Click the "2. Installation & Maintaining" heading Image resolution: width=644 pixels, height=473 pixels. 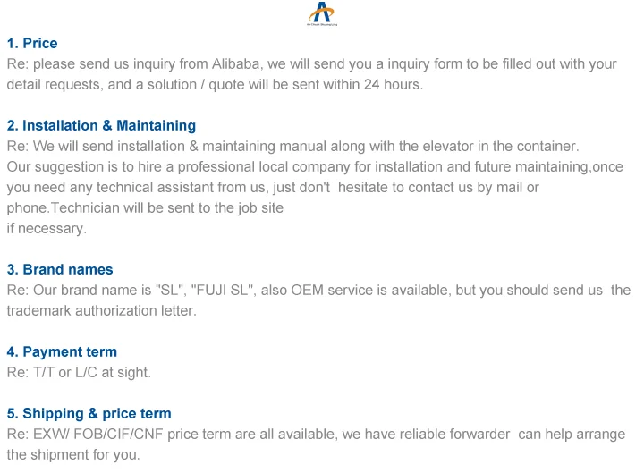click(101, 125)
